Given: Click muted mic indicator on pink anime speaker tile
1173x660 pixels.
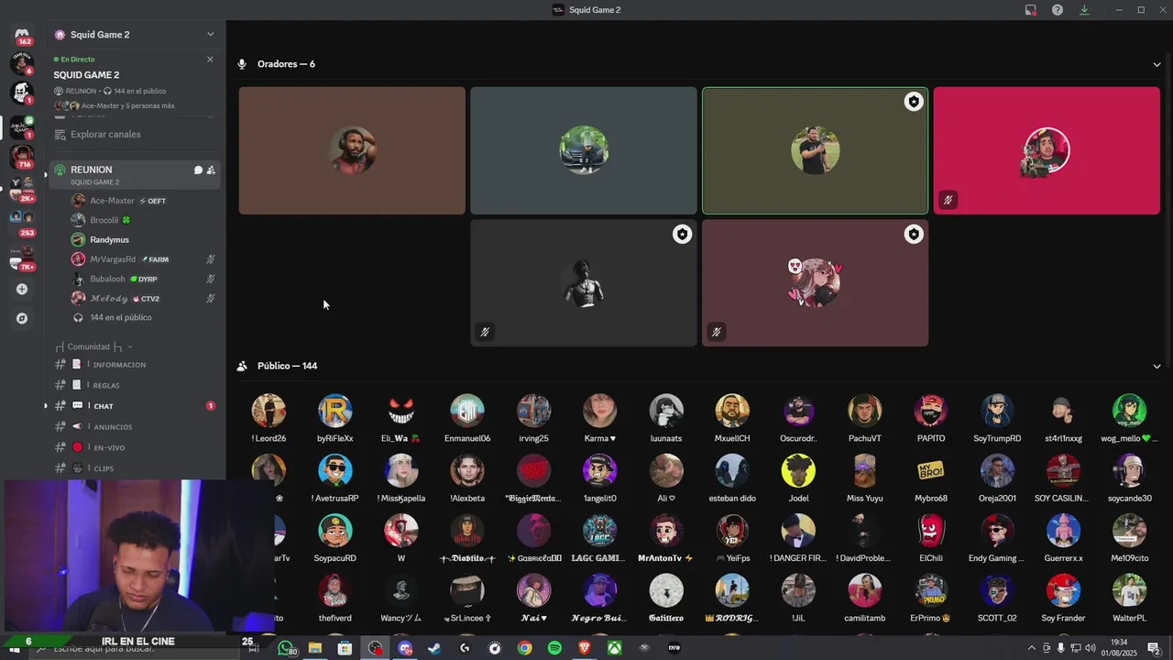Looking at the screenshot, I should point(717,332).
